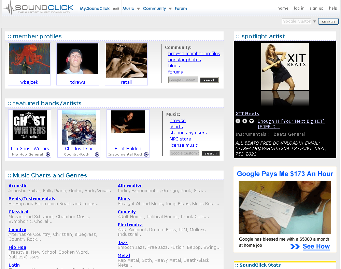Open the Country genre link
341x269 pixels.
click(x=17, y=230)
